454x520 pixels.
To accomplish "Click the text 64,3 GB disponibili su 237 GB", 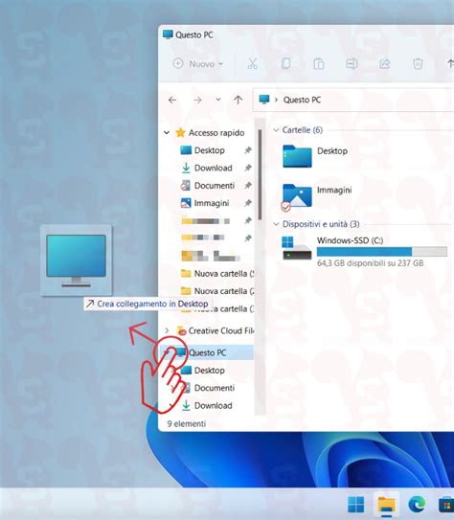I will [370, 263].
